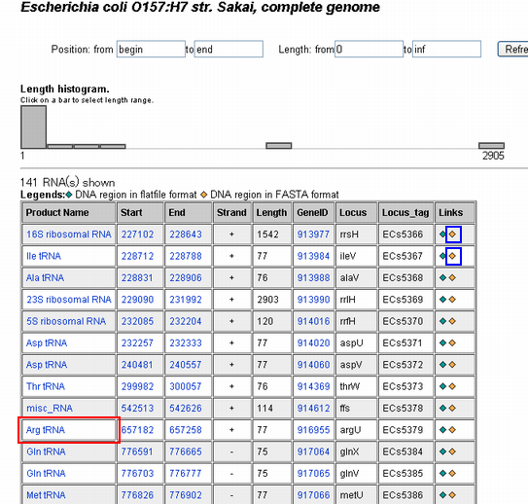The height and width of the screenshot is (504, 528).
Task: Open start position 229090 link
Action: pos(137,300)
